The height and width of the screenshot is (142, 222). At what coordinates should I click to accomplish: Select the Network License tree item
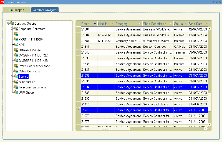point(30,50)
